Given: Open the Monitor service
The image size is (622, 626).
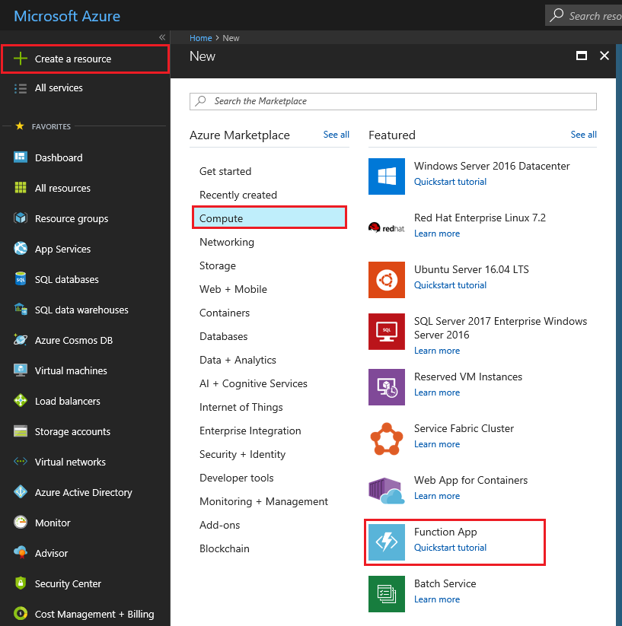Looking at the screenshot, I should [50, 523].
